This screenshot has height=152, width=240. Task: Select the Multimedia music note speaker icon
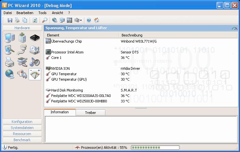[x=35, y=62]
